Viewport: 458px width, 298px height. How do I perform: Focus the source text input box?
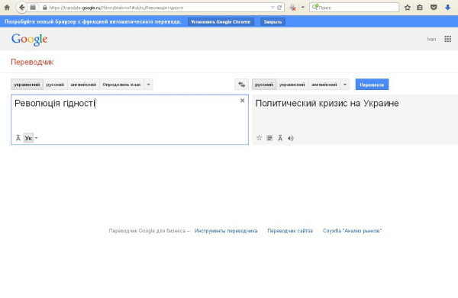click(x=130, y=120)
